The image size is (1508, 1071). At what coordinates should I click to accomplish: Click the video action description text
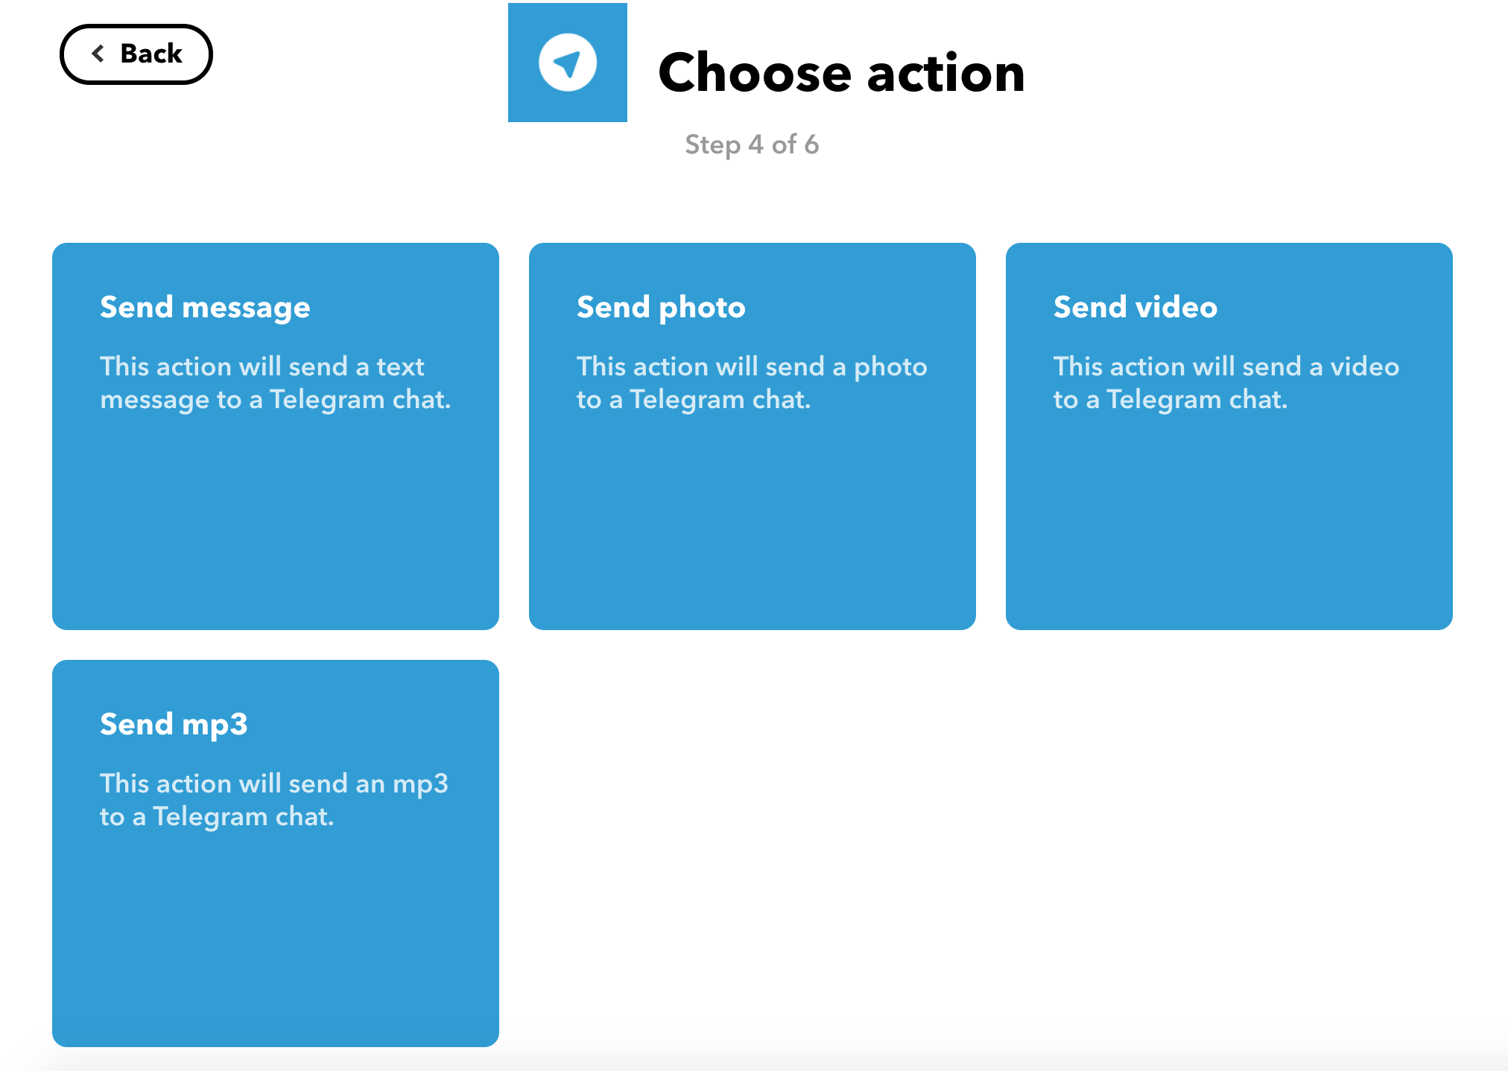[x=1226, y=383]
